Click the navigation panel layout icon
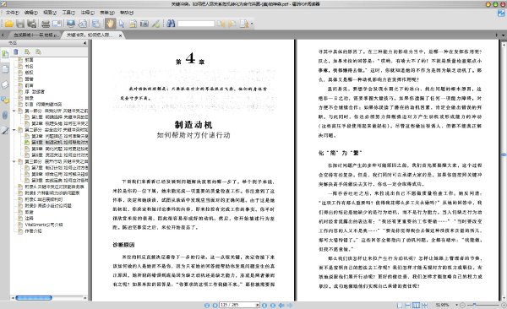 pyautogui.click(x=96, y=24)
